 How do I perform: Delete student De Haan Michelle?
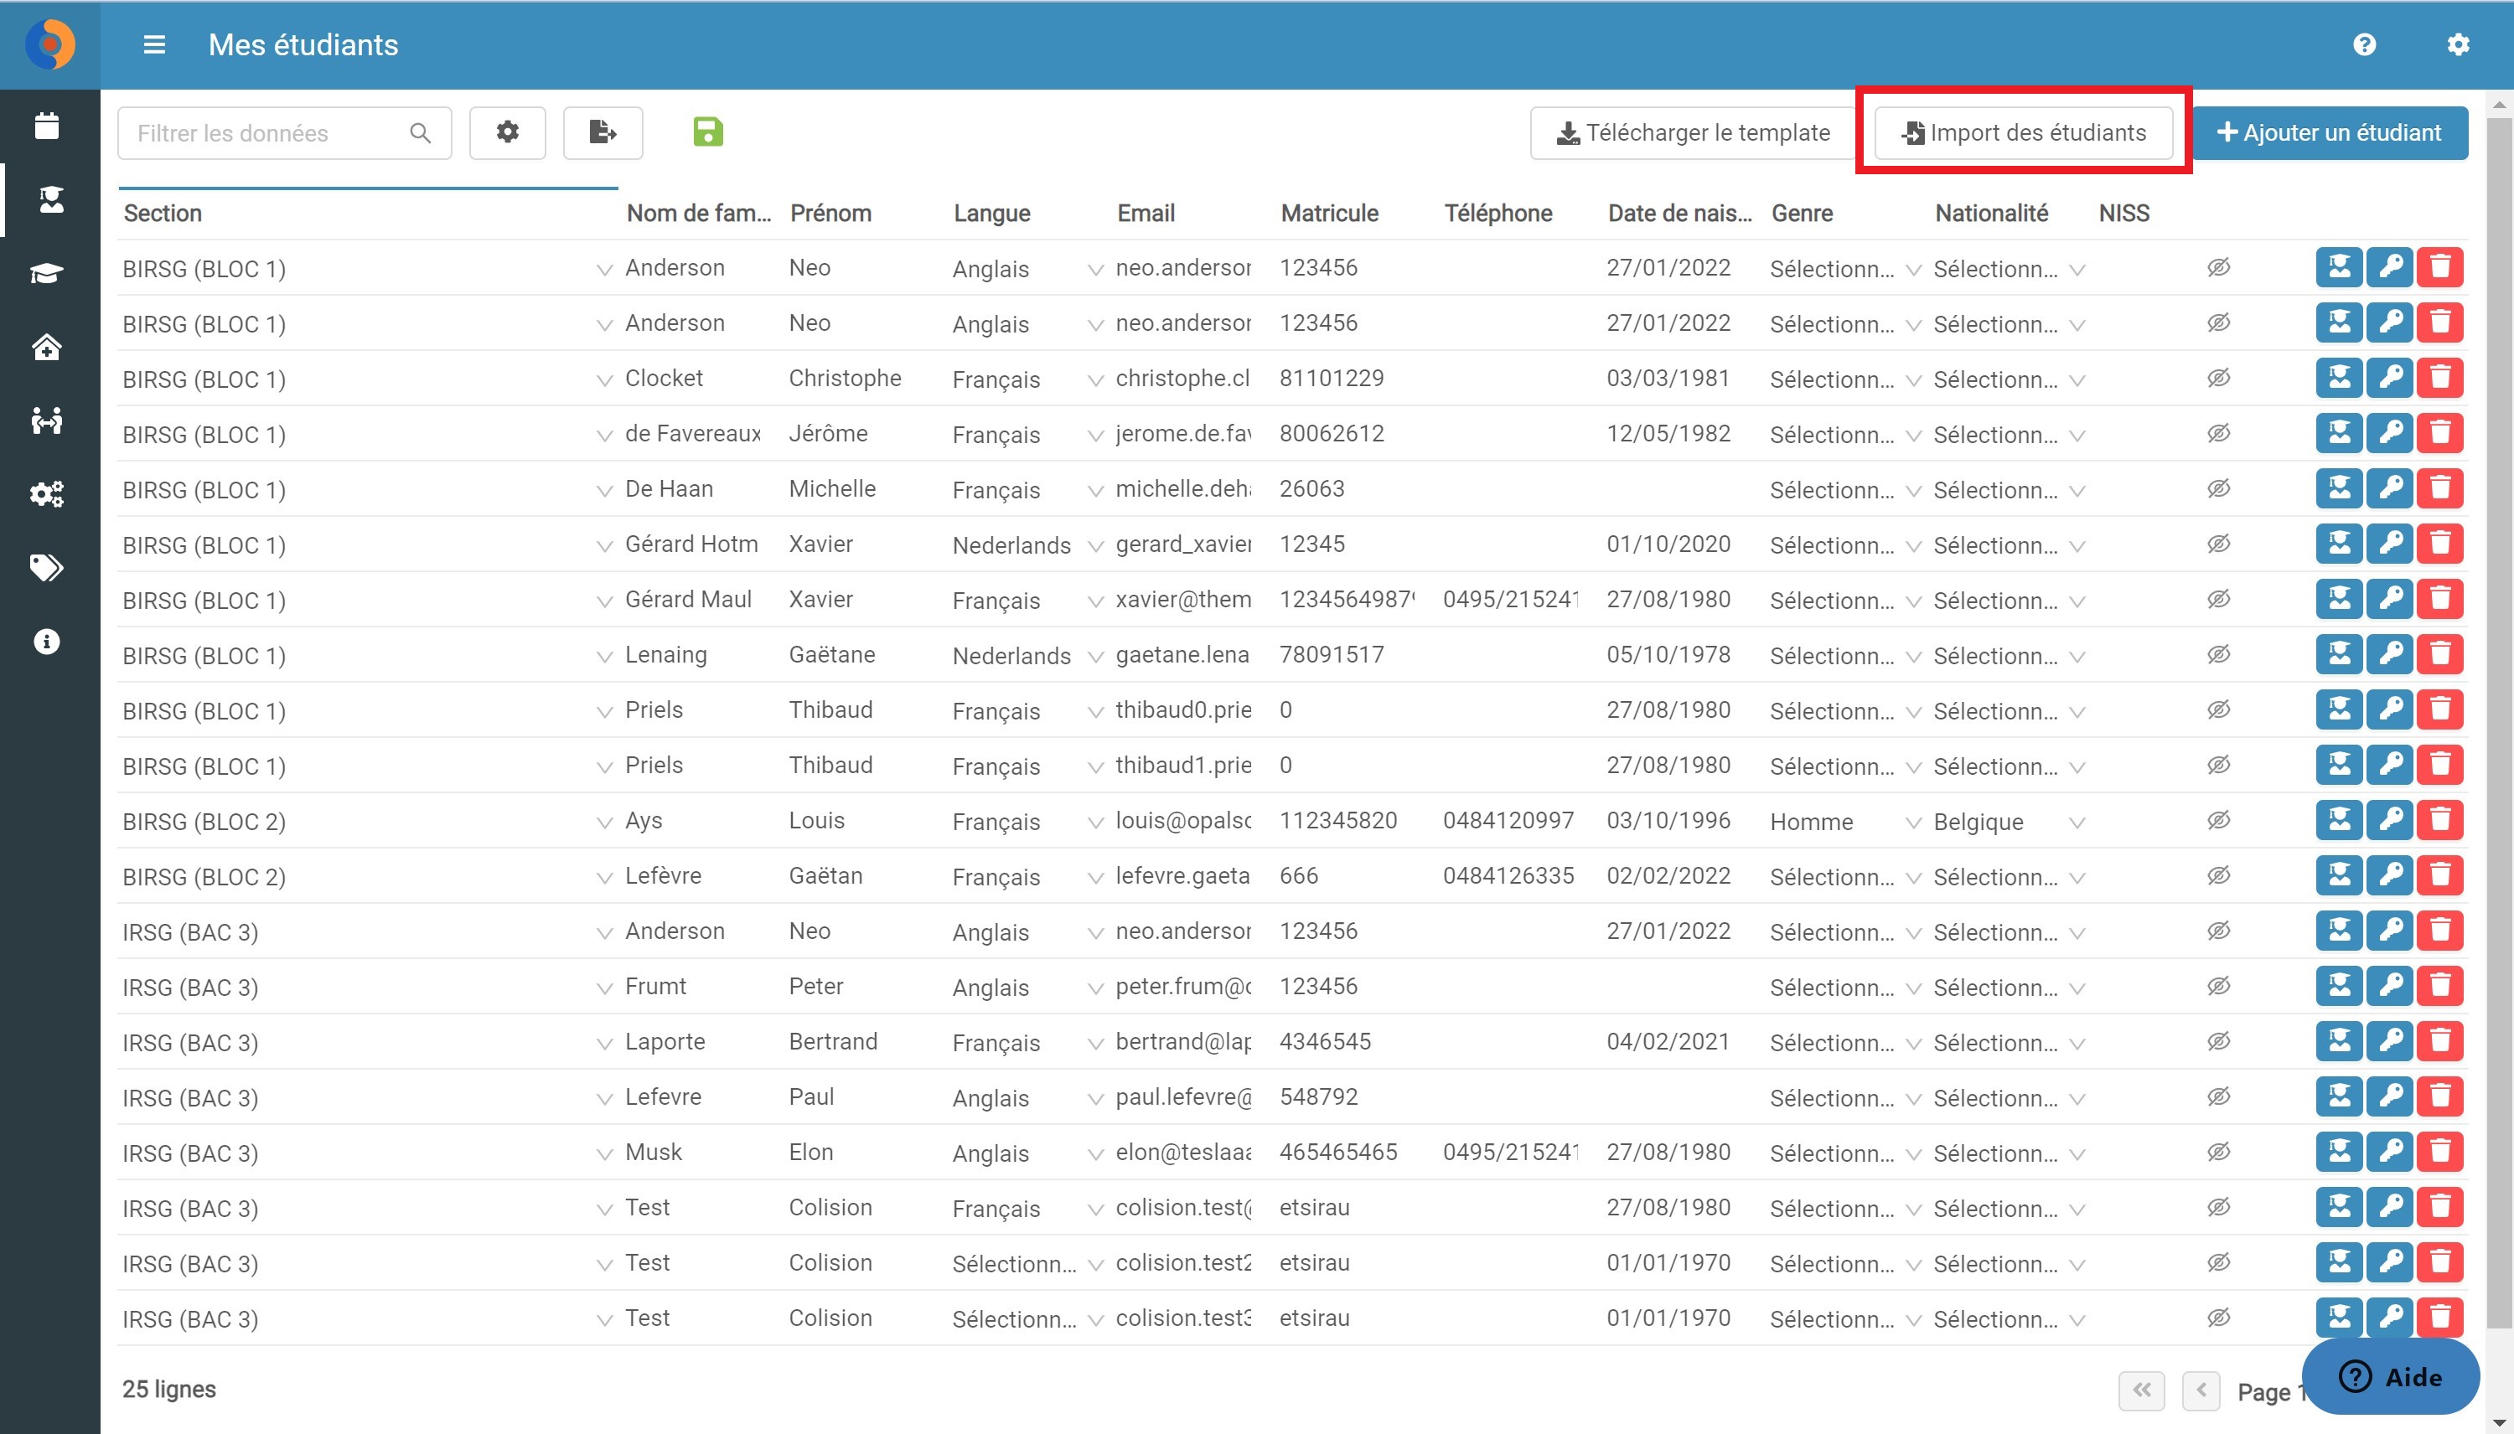(2440, 487)
